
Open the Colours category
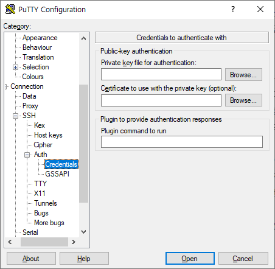tap(33, 77)
